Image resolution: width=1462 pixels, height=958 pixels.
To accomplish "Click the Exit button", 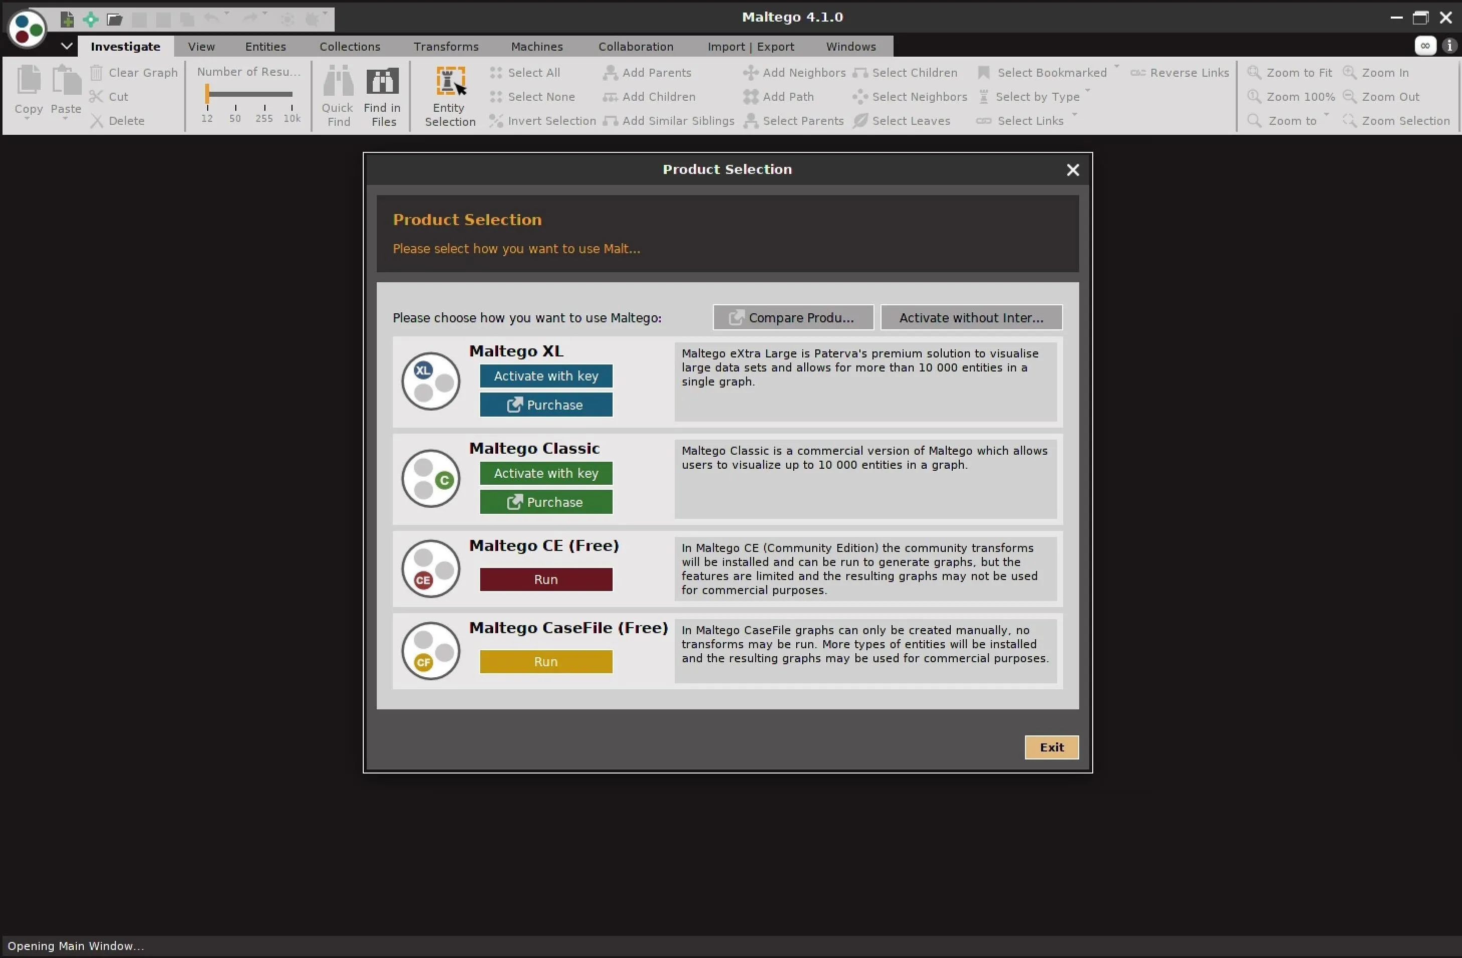I will coord(1052,747).
